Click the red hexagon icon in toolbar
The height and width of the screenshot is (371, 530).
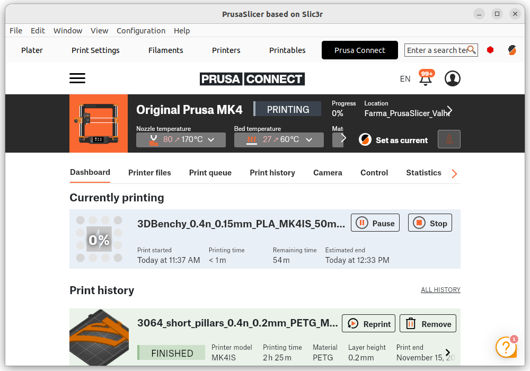490,50
